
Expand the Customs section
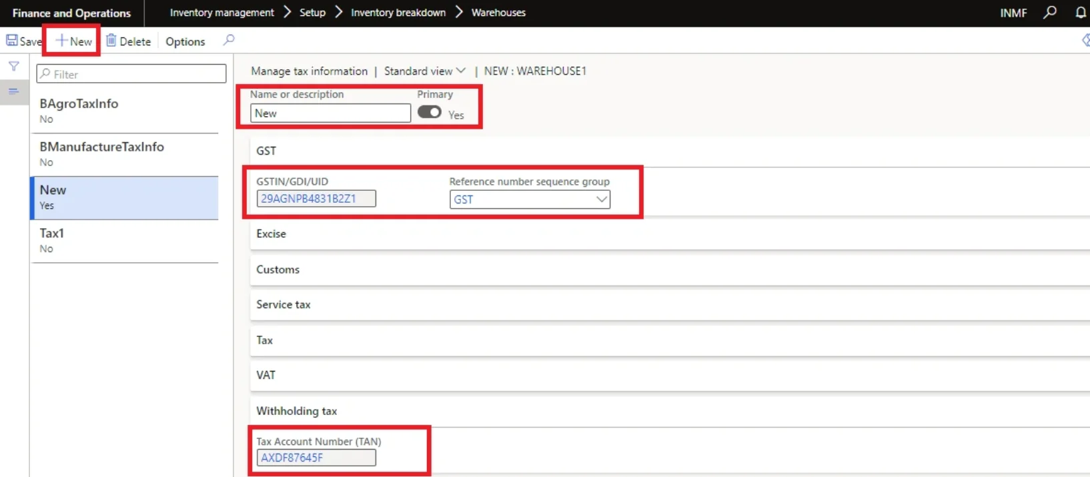point(670,270)
